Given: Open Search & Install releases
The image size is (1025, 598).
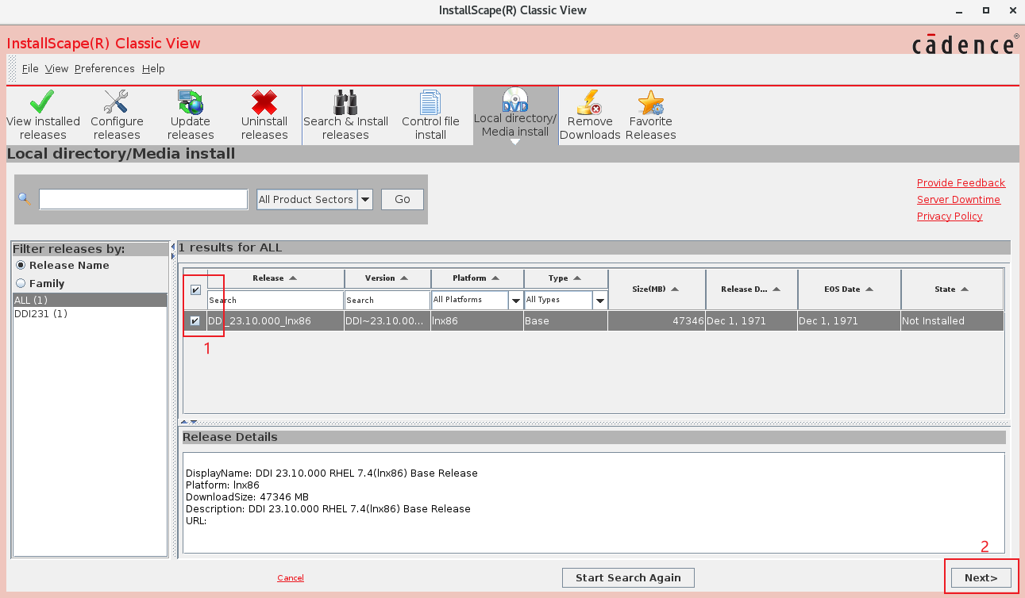Looking at the screenshot, I should click(x=345, y=115).
